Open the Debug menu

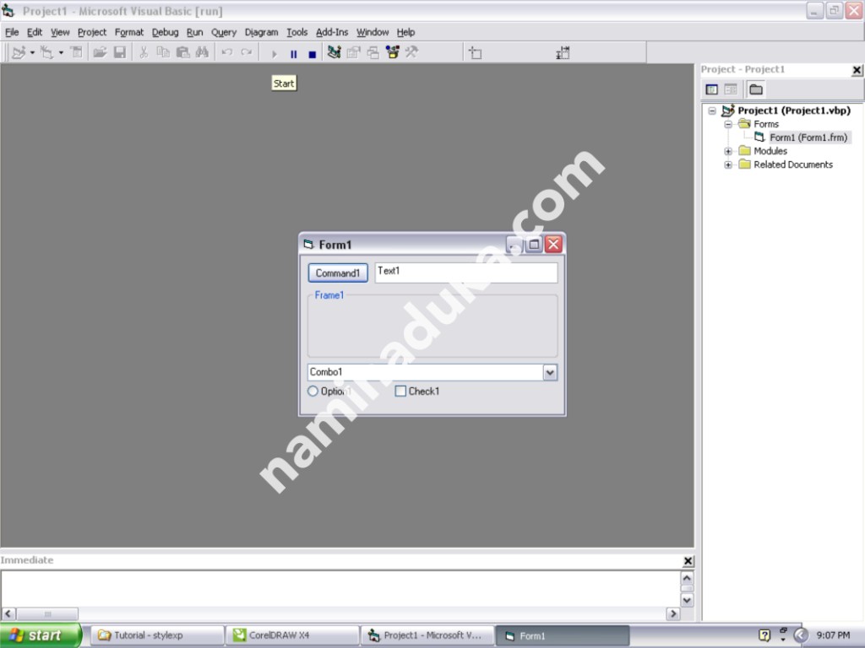[x=166, y=32]
